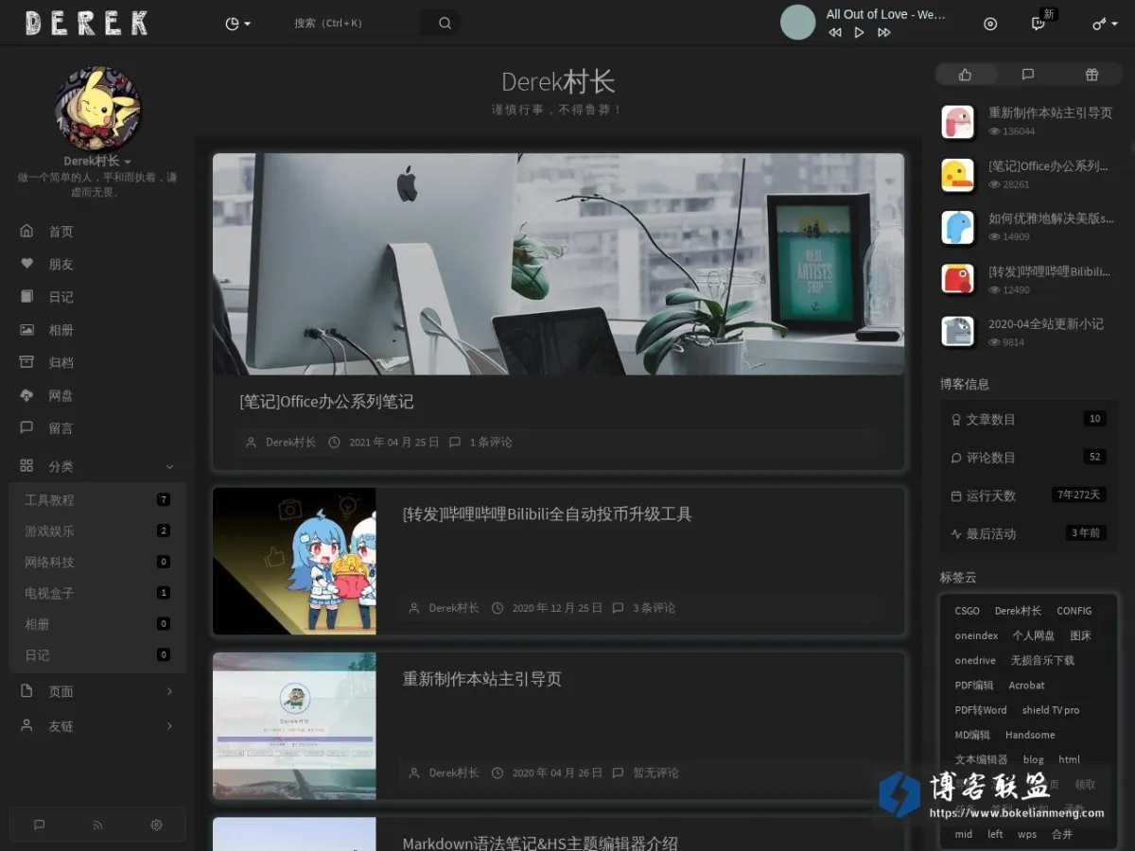Open the time/clock dropdown in header

237,24
